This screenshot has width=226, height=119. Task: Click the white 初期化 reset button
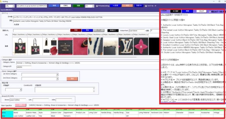click(65, 5)
